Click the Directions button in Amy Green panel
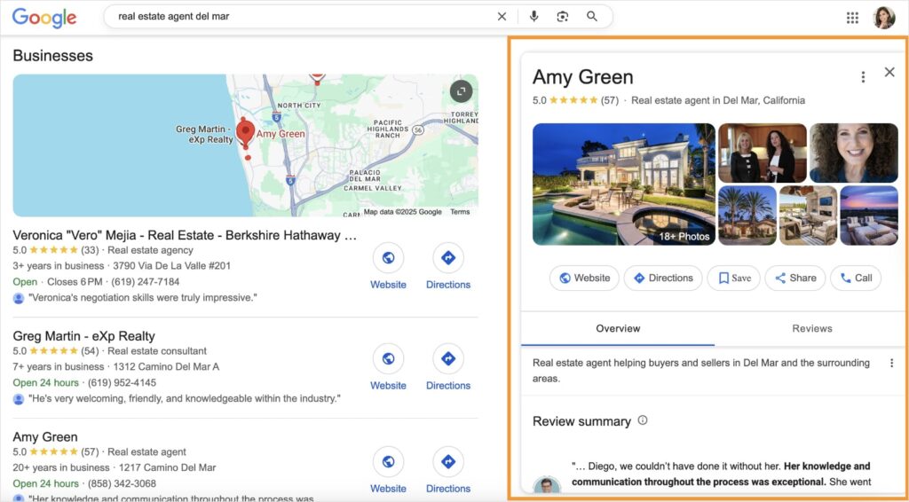The image size is (909, 502). pos(662,278)
